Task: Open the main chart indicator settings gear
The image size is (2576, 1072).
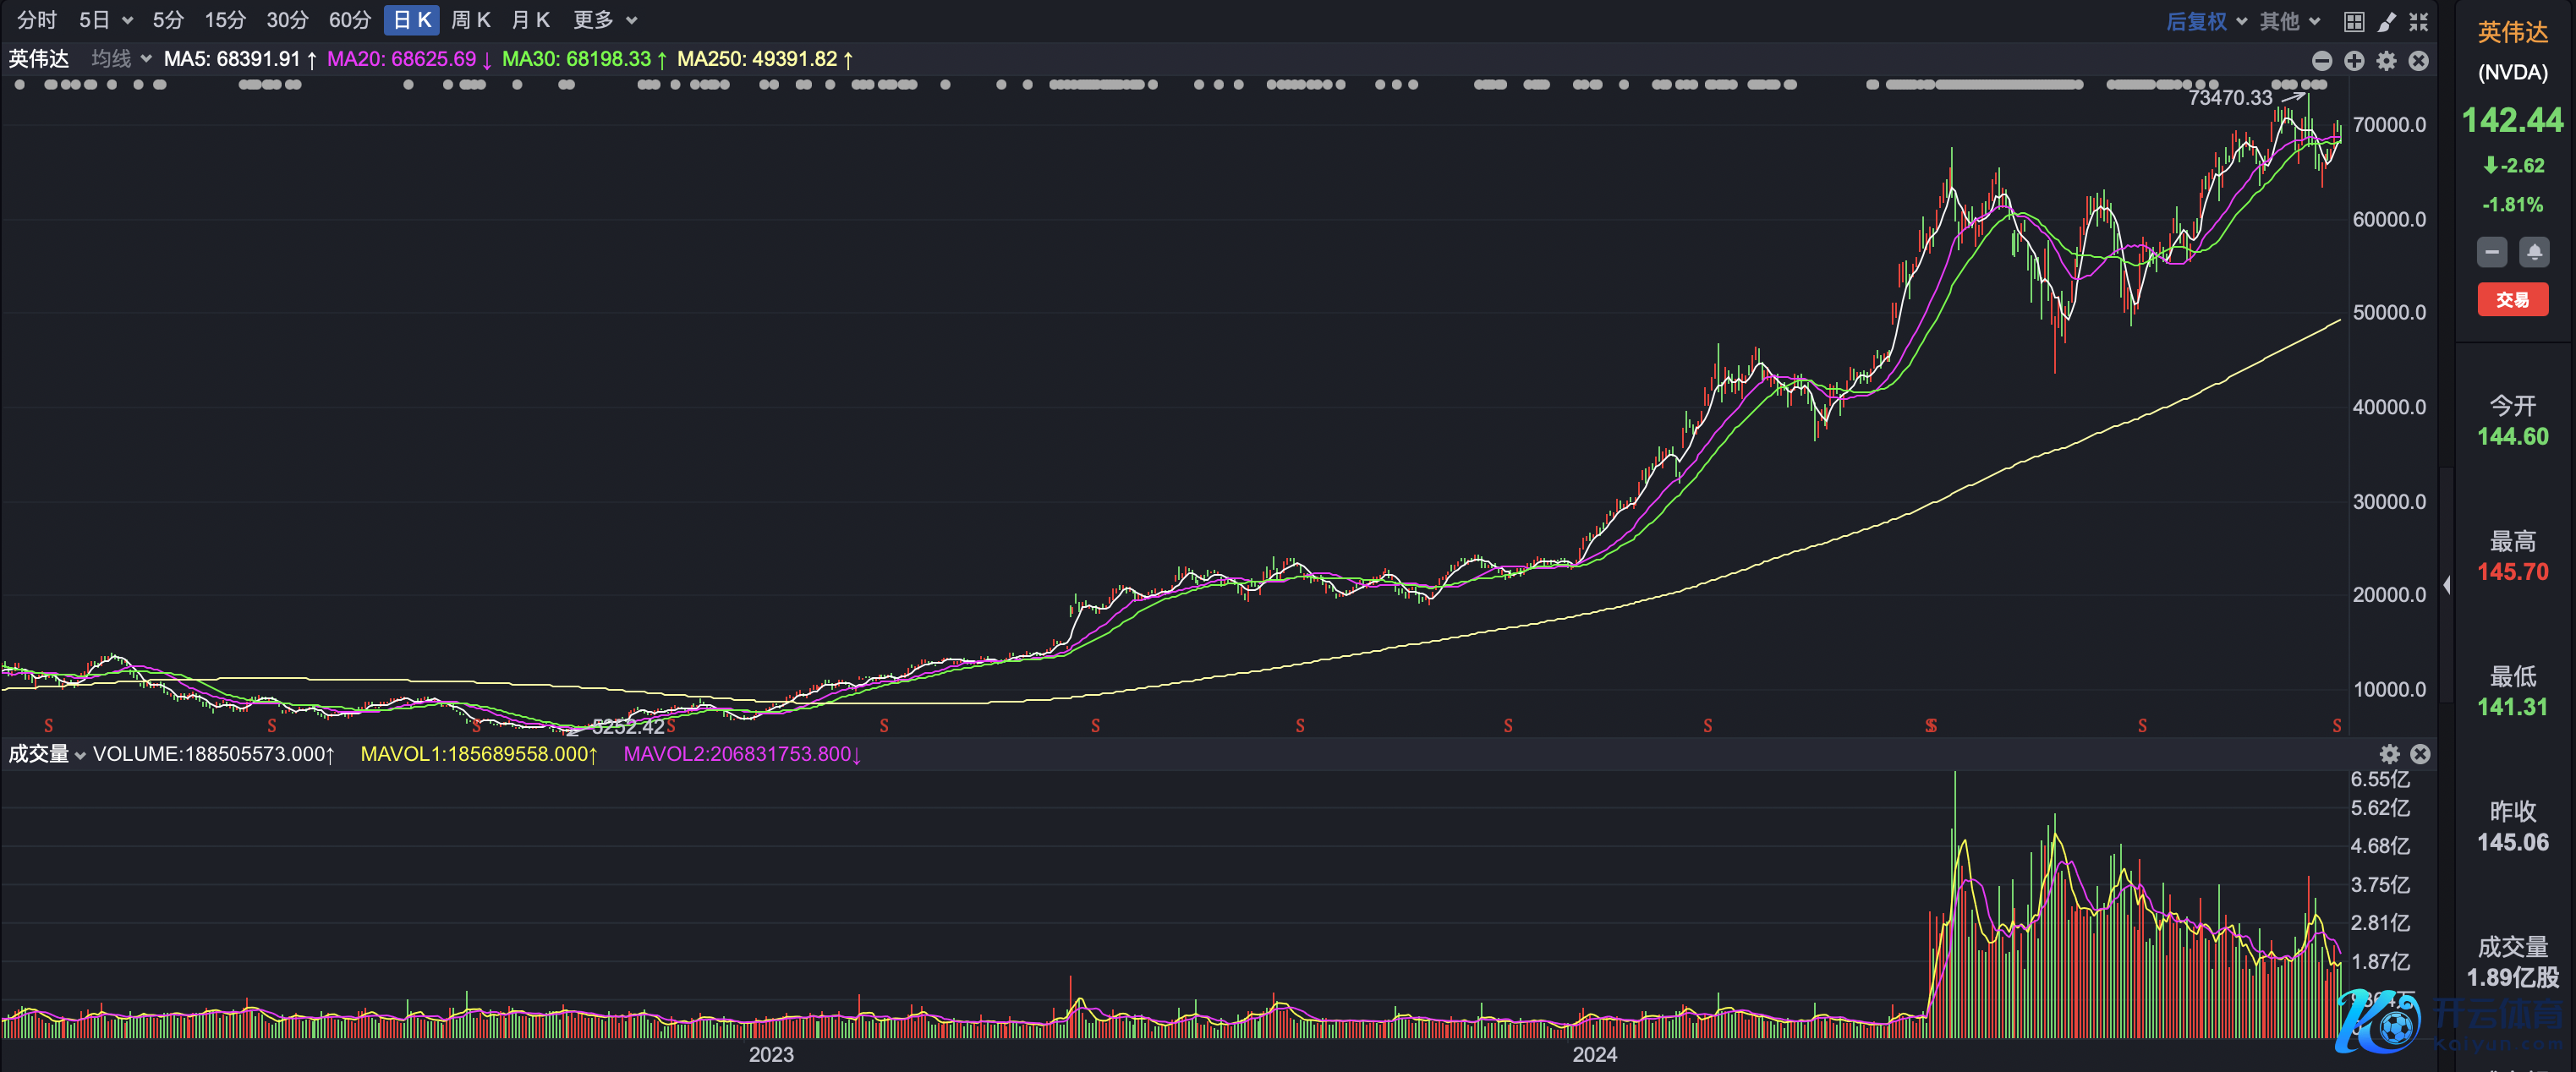Action: coord(2387,61)
